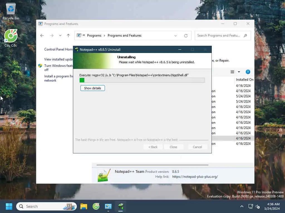Open recent locations chevron beside forward arrow
The width and height of the screenshot is (285, 213).
60,35
